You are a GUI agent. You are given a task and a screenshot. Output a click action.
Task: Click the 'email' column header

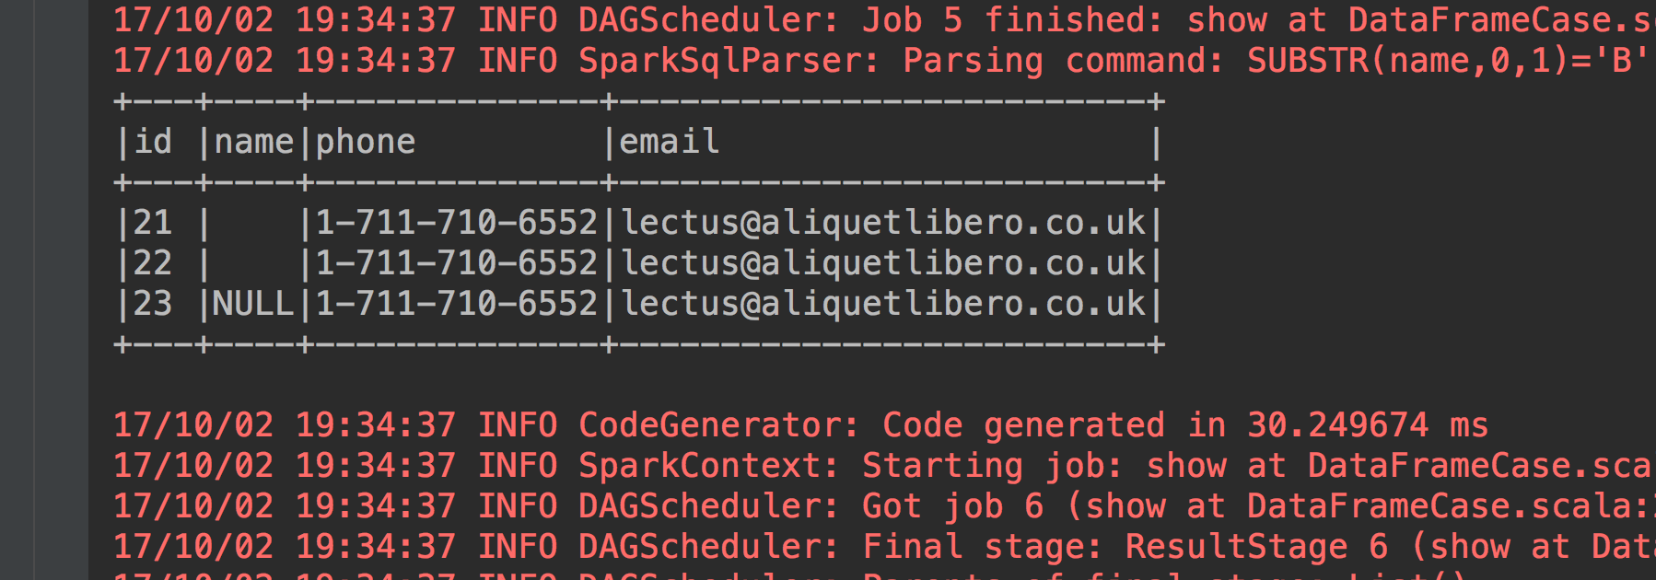tap(670, 142)
